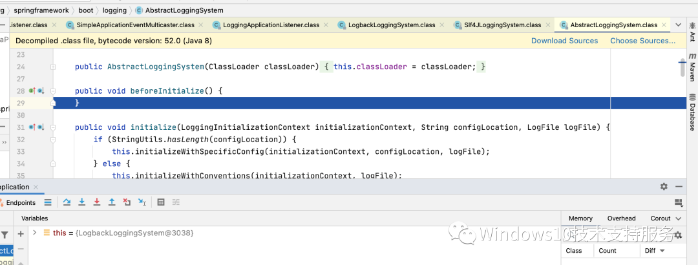Screen dimensions: 698x265
Task: Open the Ant tool window
Action: (x=692, y=34)
